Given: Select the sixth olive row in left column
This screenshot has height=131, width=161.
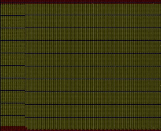Looking at the screenshot, I should pyautogui.click(x=13, y=72).
